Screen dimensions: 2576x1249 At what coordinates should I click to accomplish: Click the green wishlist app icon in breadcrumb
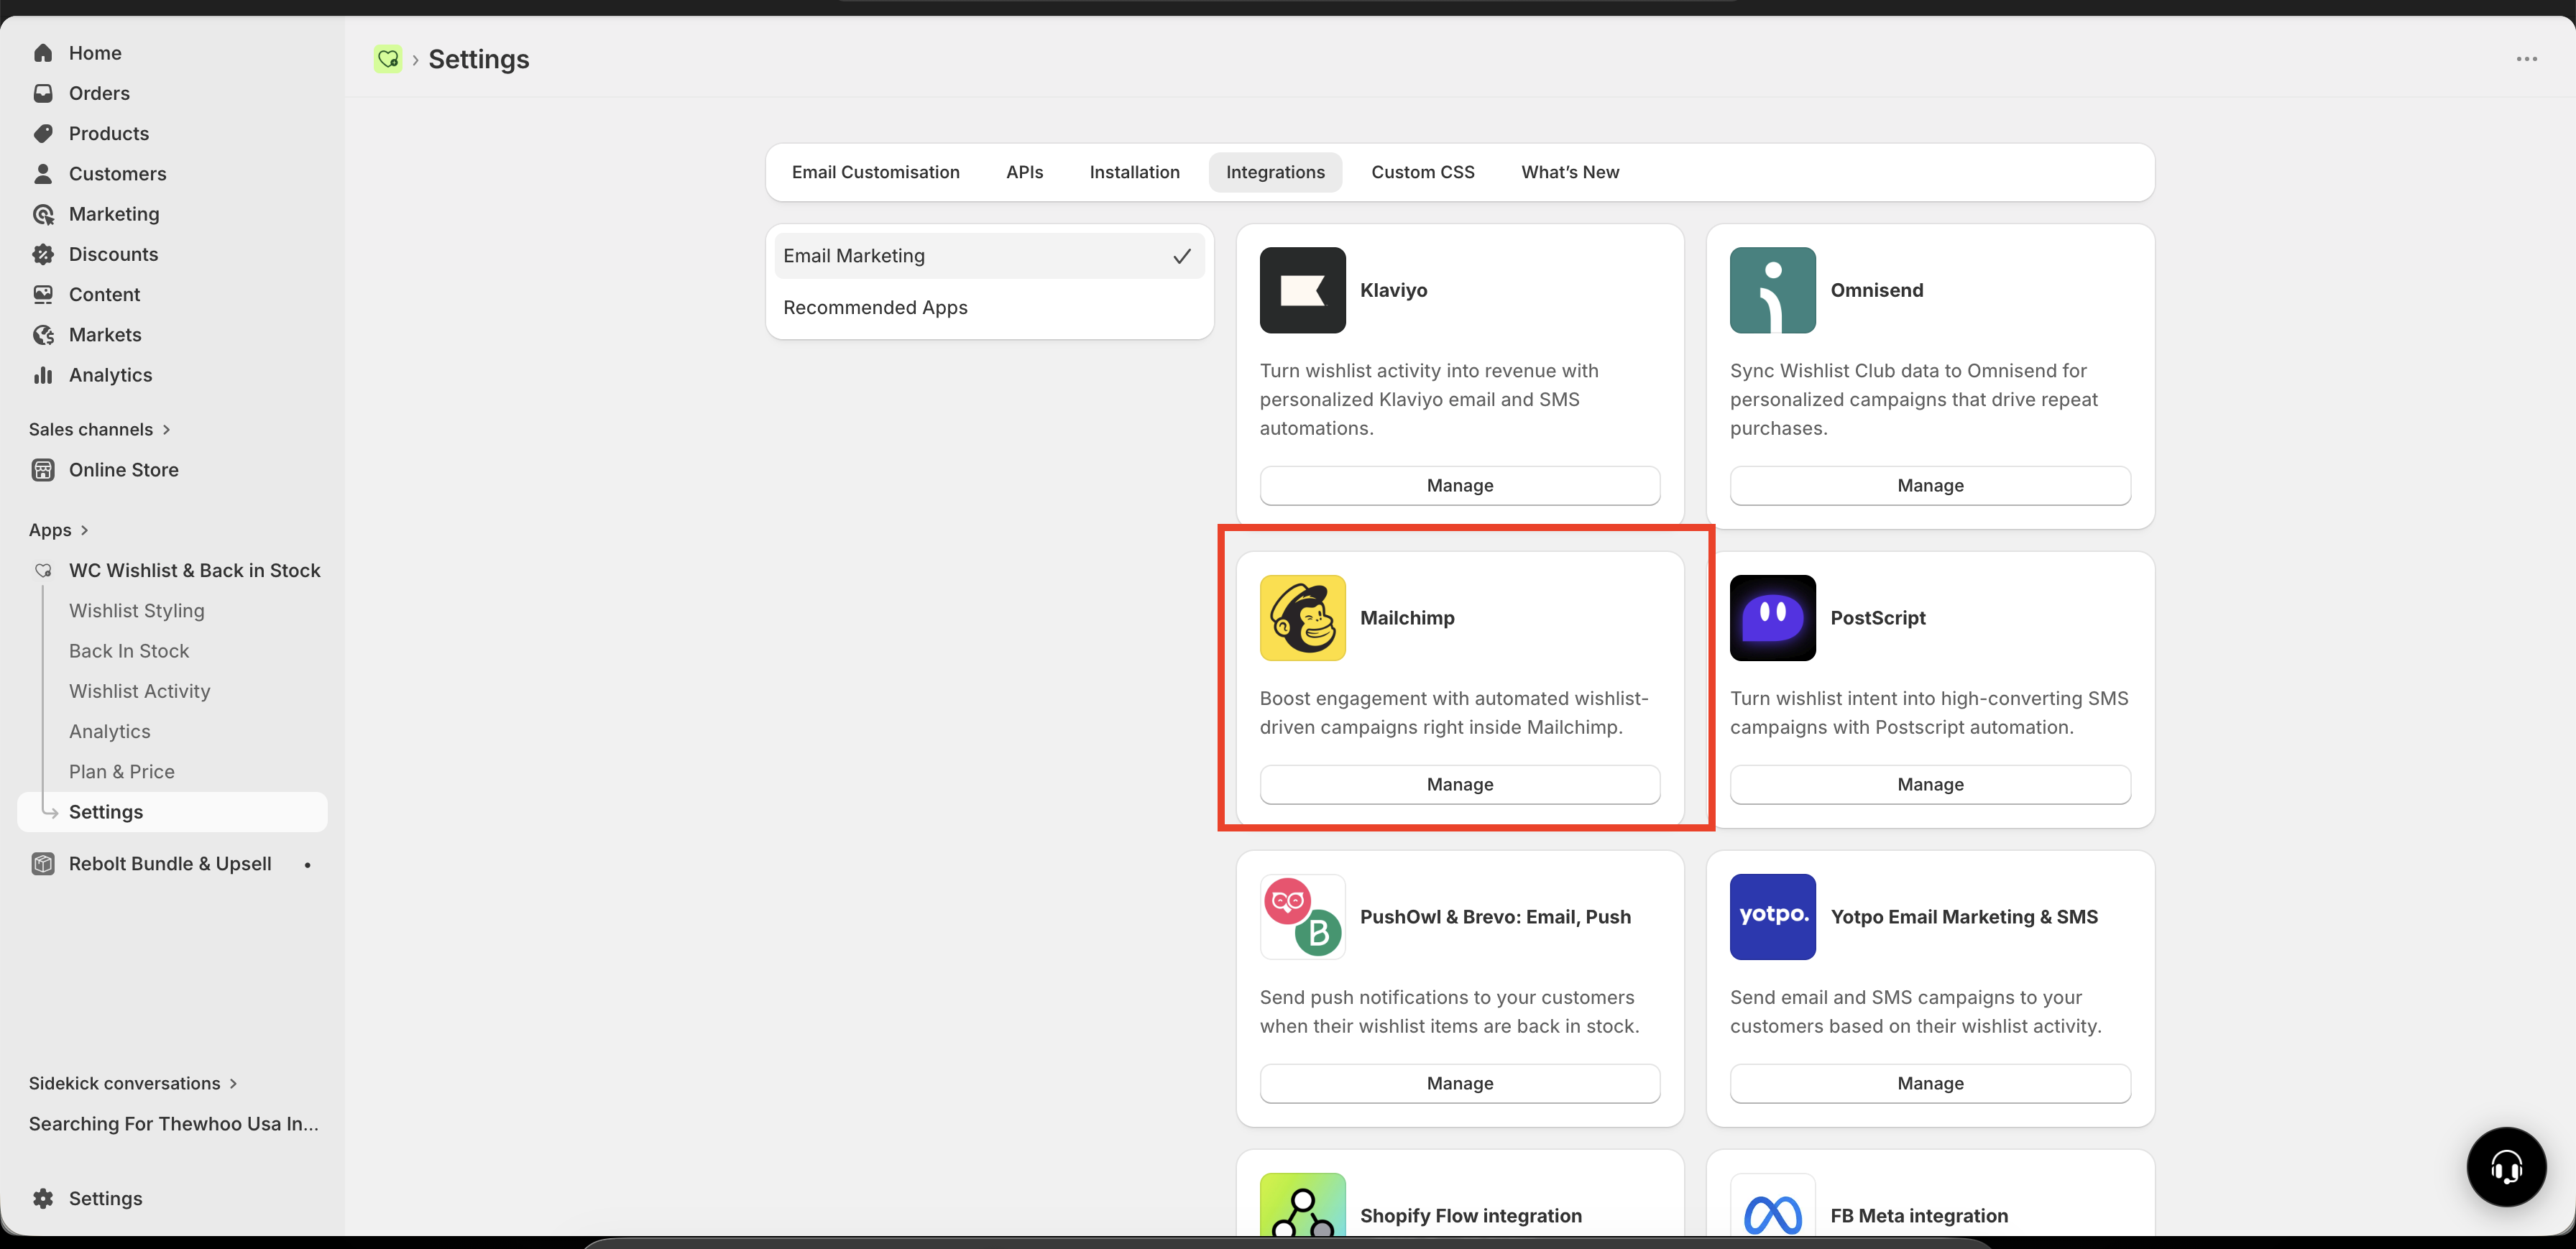[x=388, y=59]
